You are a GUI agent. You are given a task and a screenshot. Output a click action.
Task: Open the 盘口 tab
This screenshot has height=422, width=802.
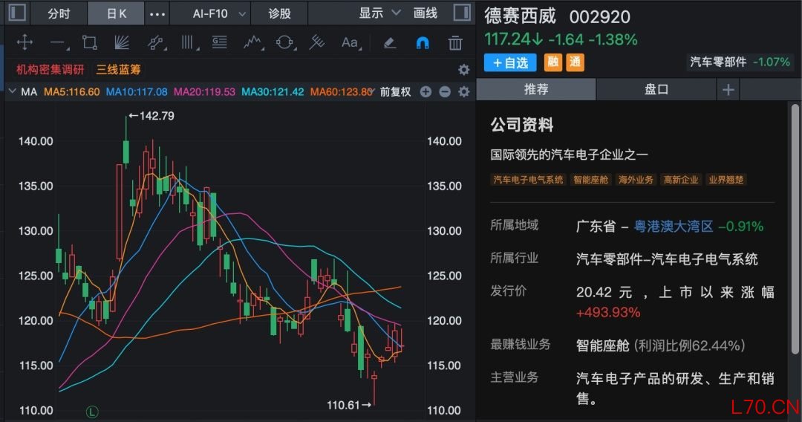pyautogui.click(x=656, y=89)
